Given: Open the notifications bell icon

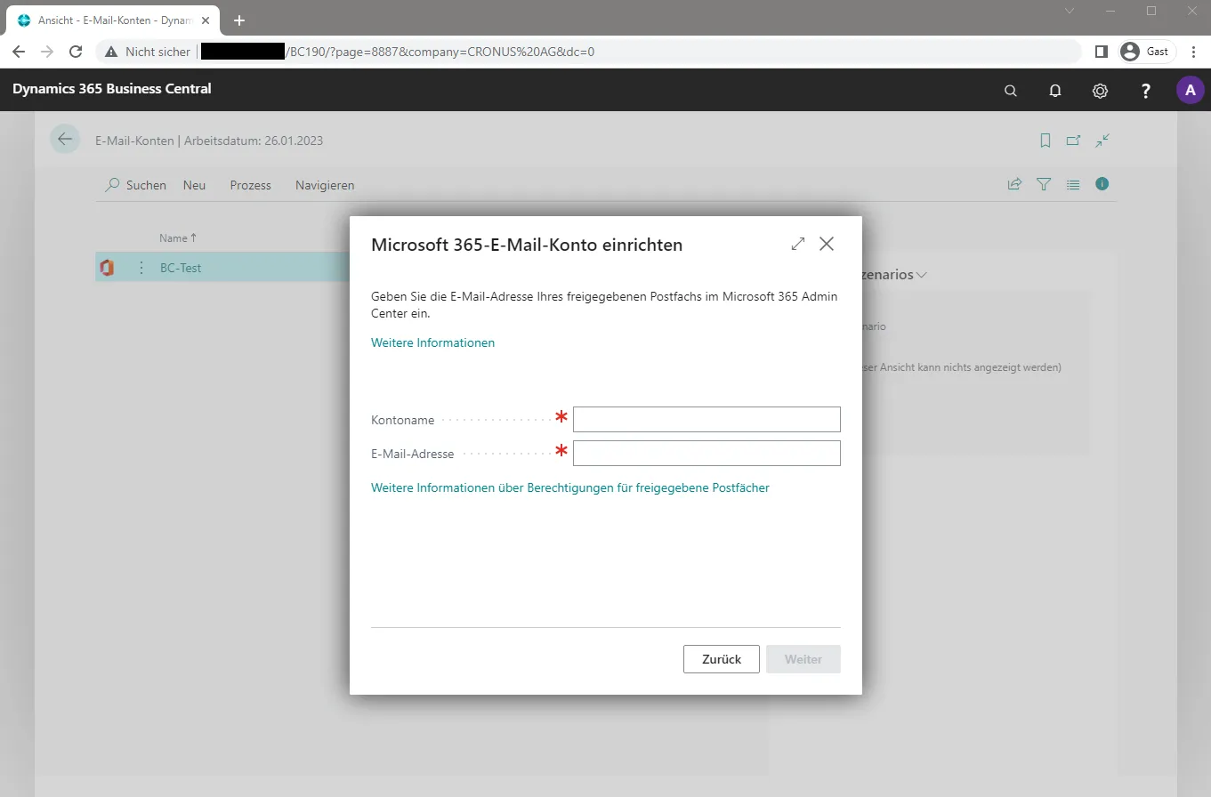Looking at the screenshot, I should pos(1055,90).
